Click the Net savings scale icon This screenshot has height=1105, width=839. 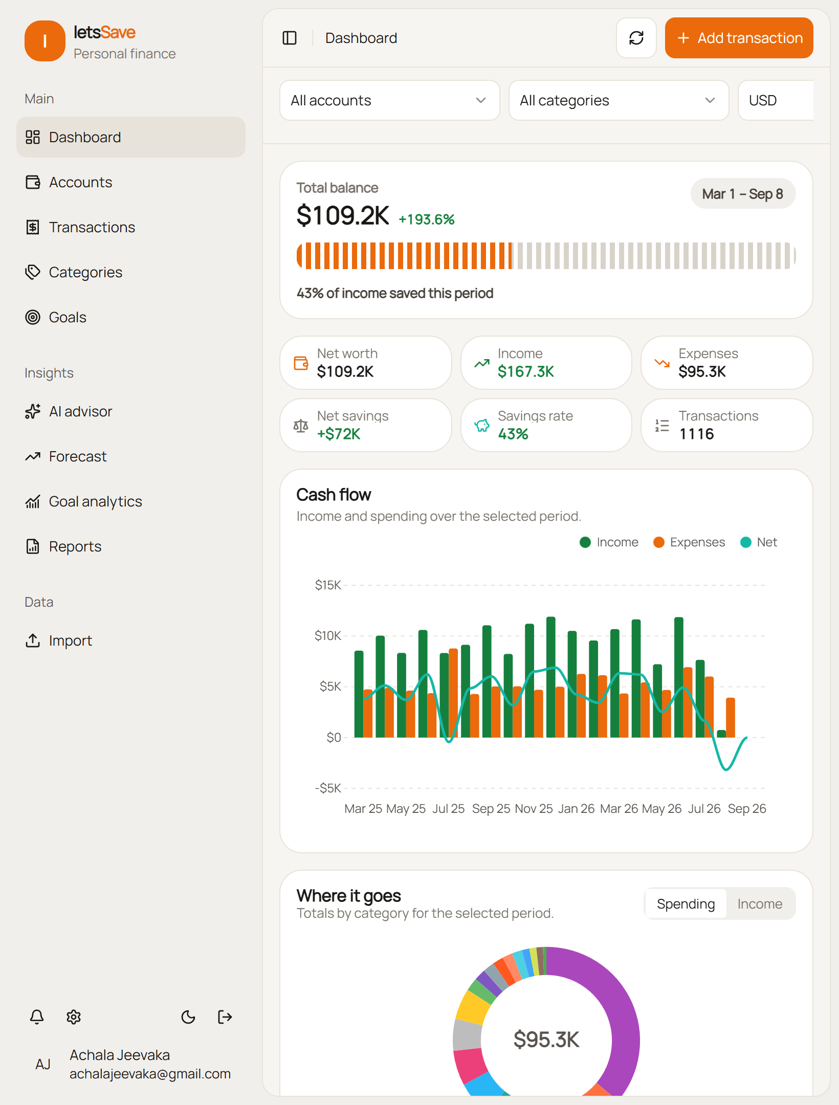coord(301,426)
